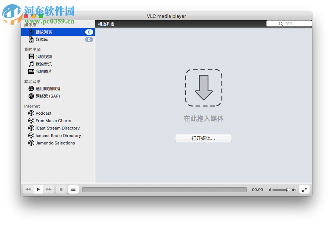
Task: Open Jamendo Selections
Action: [x=55, y=143]
